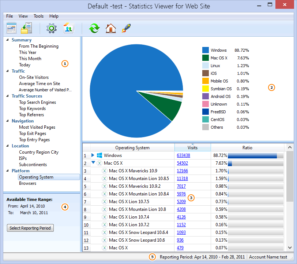Viewport: 297px width, 264px height.
Task: Click the import data folder icon
Action: coord(26,28)
